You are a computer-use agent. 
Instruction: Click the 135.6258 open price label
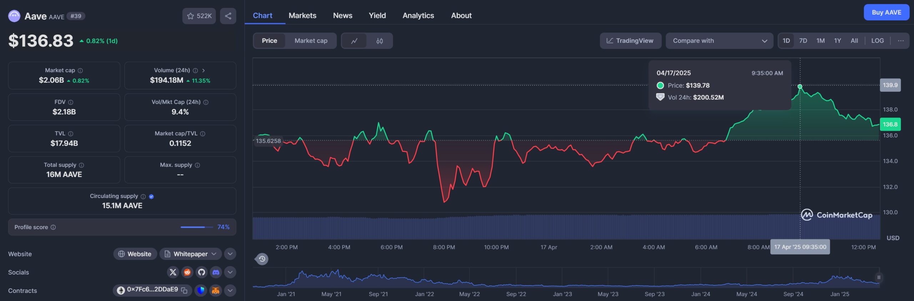tap(268, 141)
